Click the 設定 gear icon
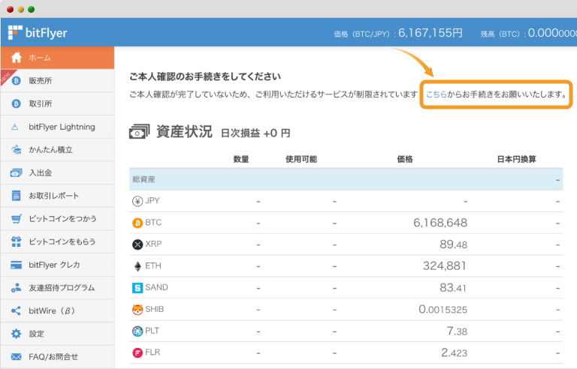The width and height of the screenshot is (577, 369). (17, 334)
